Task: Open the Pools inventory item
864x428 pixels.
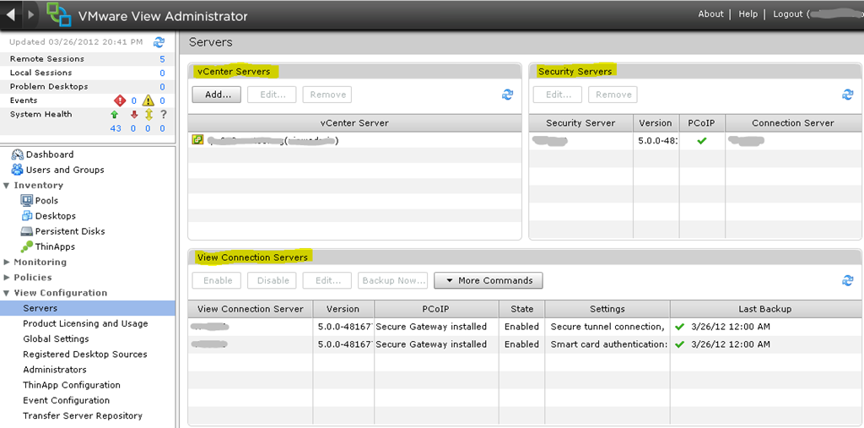Action: coord(46,201)
